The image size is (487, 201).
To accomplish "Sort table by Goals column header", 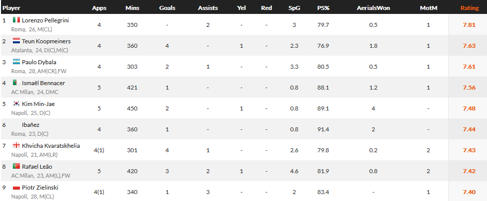I will pyautogui.click(x=167, y=8).
